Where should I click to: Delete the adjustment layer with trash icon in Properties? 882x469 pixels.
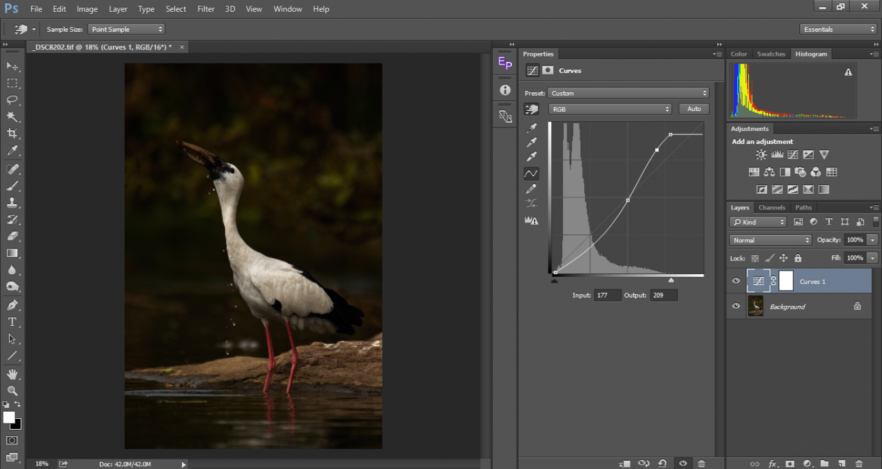coord(701,463)
